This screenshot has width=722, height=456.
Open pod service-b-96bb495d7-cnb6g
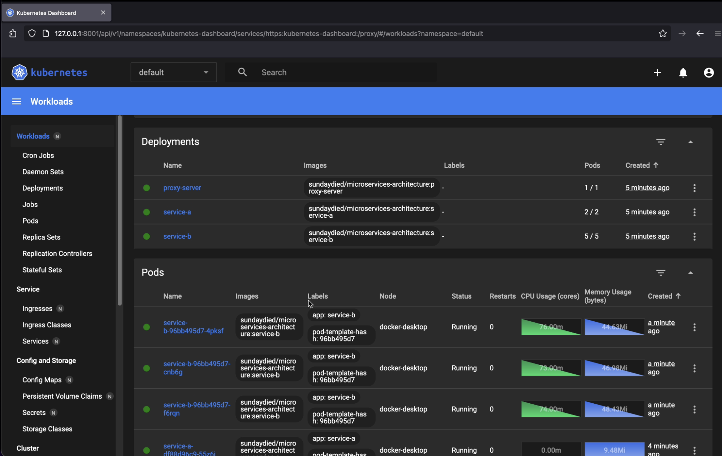point(196,368)
